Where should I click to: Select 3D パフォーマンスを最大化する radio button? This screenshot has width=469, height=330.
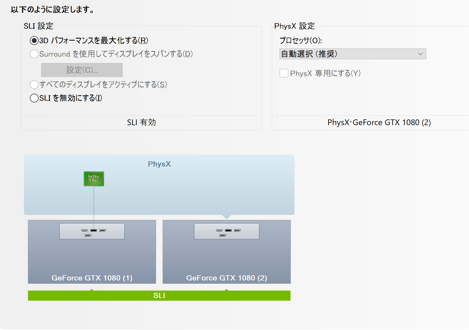coord(34,41)
